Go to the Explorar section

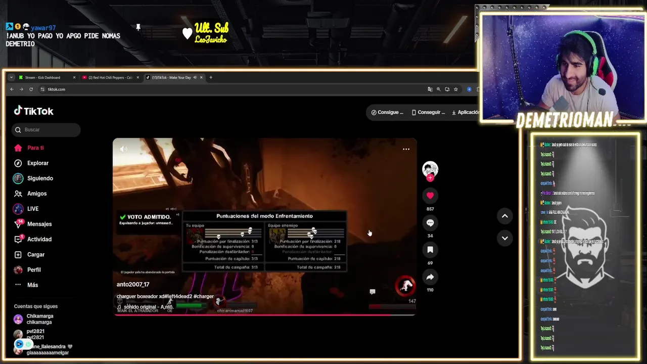tap(31, 163)
